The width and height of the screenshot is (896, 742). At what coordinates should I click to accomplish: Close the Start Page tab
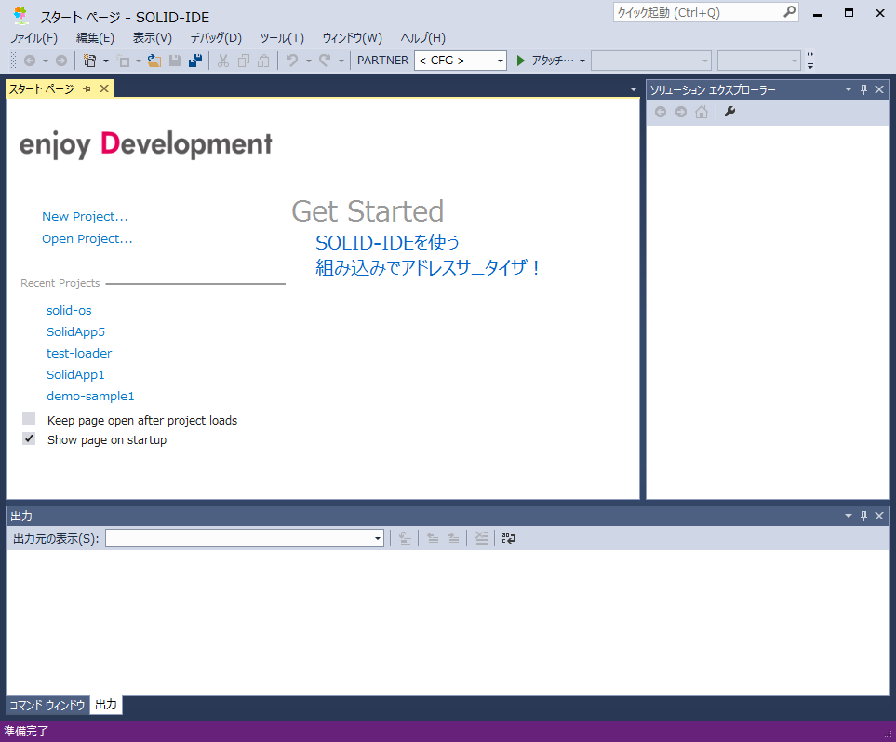[x=104, y=88]
